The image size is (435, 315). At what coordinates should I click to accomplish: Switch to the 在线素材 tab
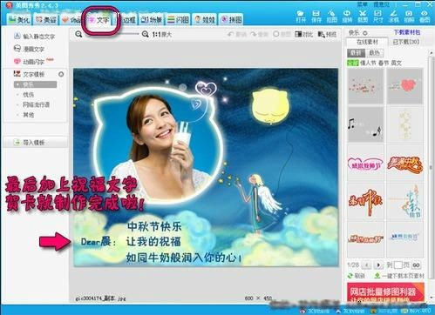pos(367,42)
